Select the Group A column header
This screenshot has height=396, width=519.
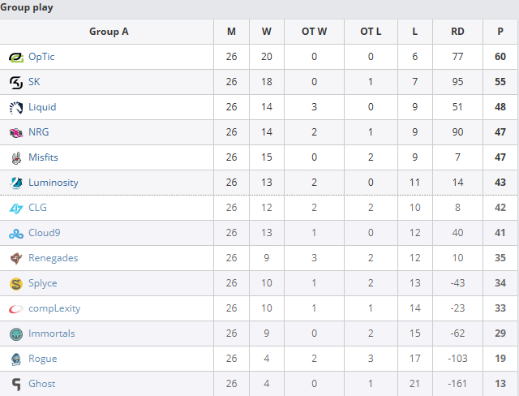pyautogui.click(x=109, y=32)
